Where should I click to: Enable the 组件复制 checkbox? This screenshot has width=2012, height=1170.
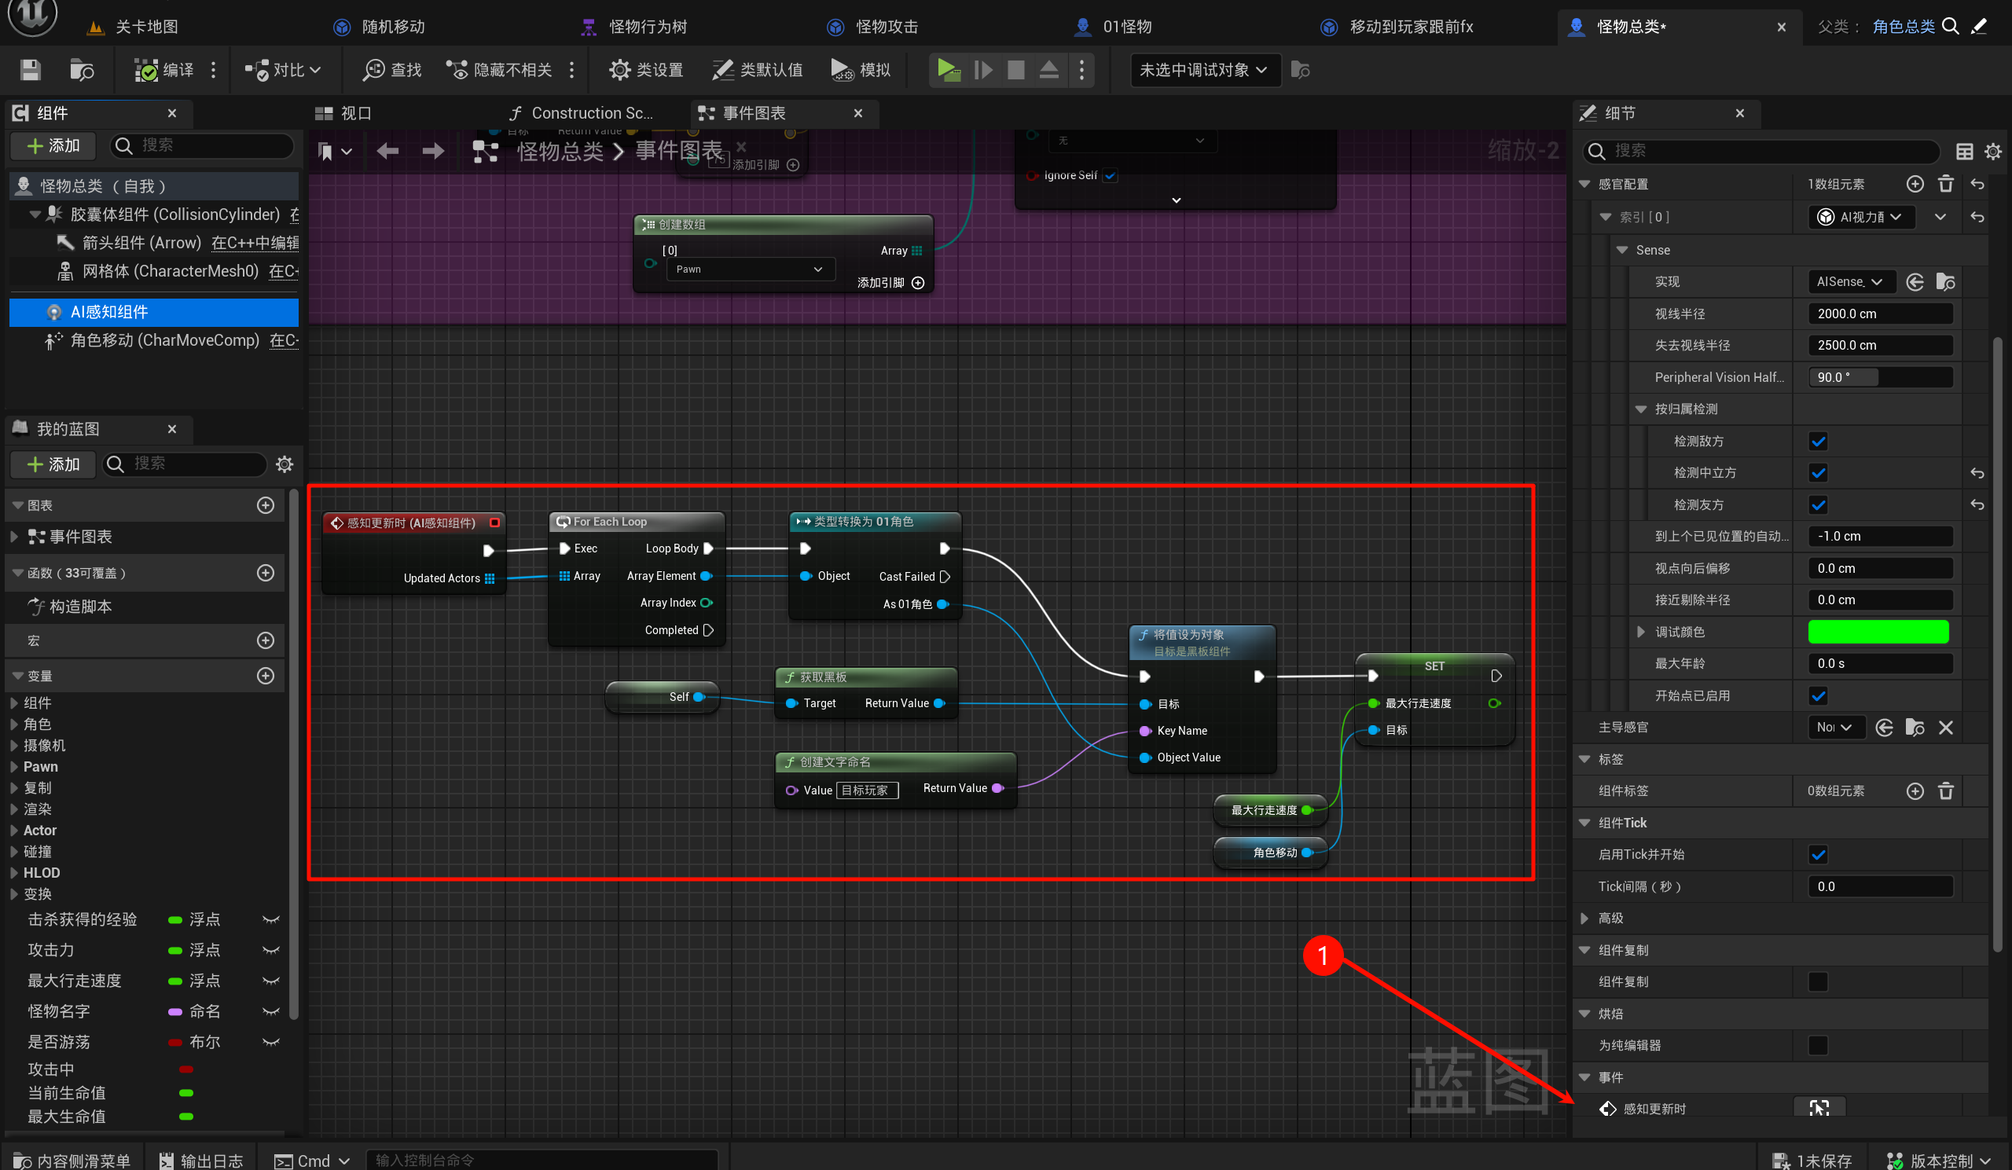pos(1818,981)
